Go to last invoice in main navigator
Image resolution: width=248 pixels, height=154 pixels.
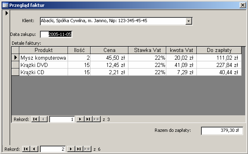coord(79,149)
